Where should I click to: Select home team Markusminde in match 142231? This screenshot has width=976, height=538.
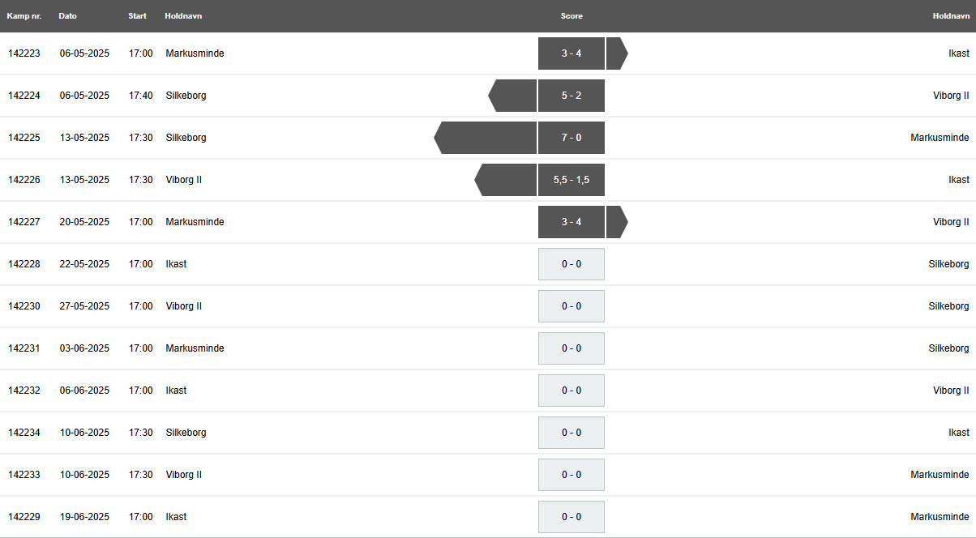click(x=195, y=348)
